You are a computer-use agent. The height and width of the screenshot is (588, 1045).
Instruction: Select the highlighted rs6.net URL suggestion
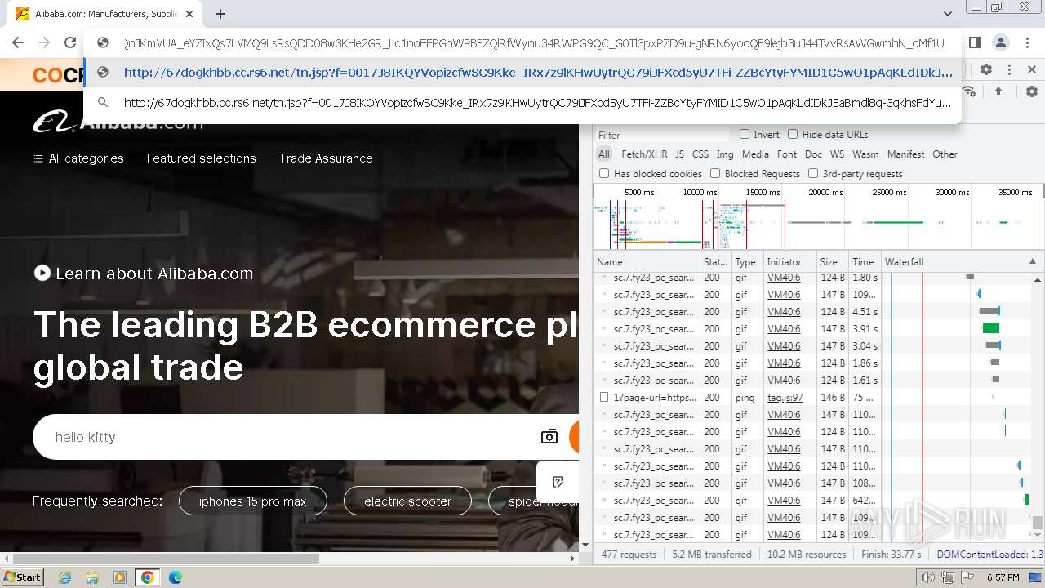click(522, 72)
